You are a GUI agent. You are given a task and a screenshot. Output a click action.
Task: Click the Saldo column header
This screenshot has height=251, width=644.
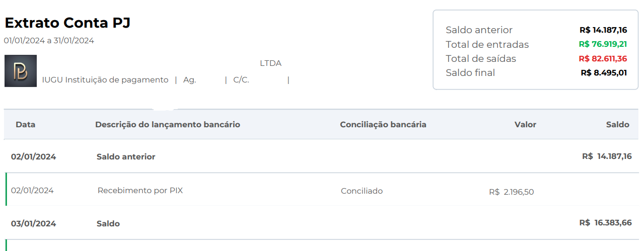coord(618,124)
